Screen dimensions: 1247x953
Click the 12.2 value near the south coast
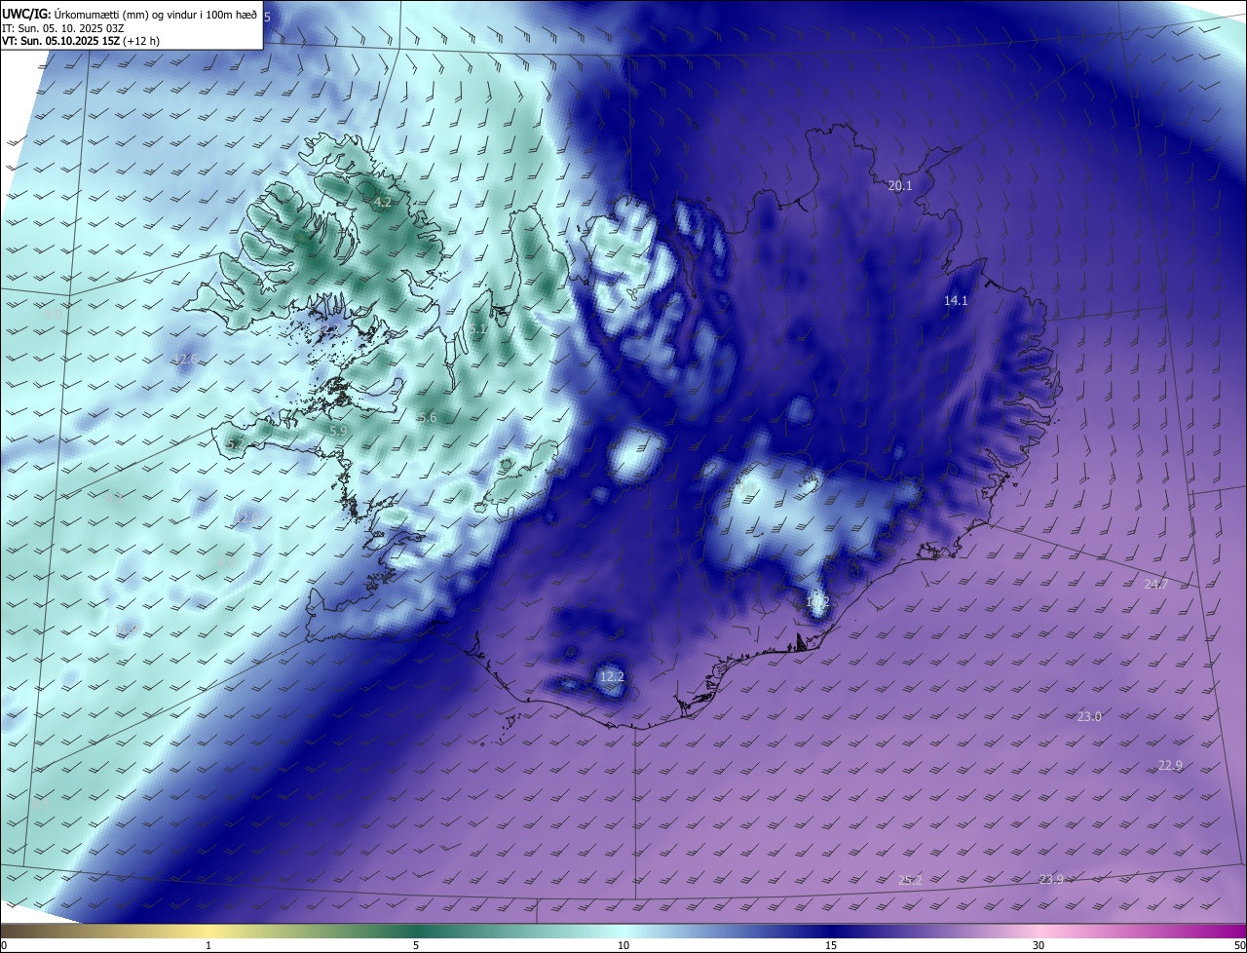coord(612,676)
